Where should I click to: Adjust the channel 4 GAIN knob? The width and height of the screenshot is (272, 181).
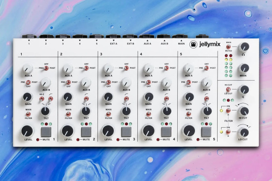click(x=149, y=97)
